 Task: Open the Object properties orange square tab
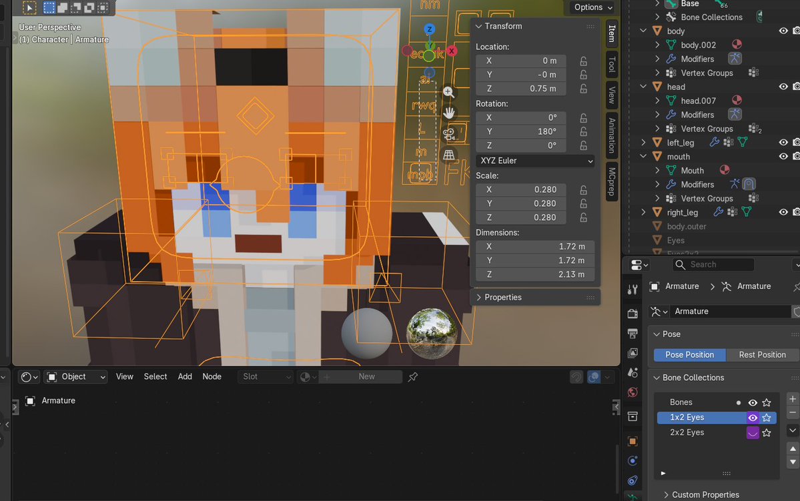[633, 441]
